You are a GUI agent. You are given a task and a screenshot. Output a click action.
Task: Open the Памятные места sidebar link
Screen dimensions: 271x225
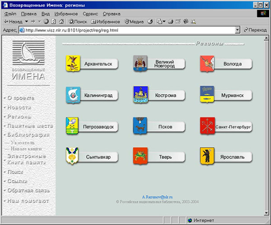(x=30, y=126)
